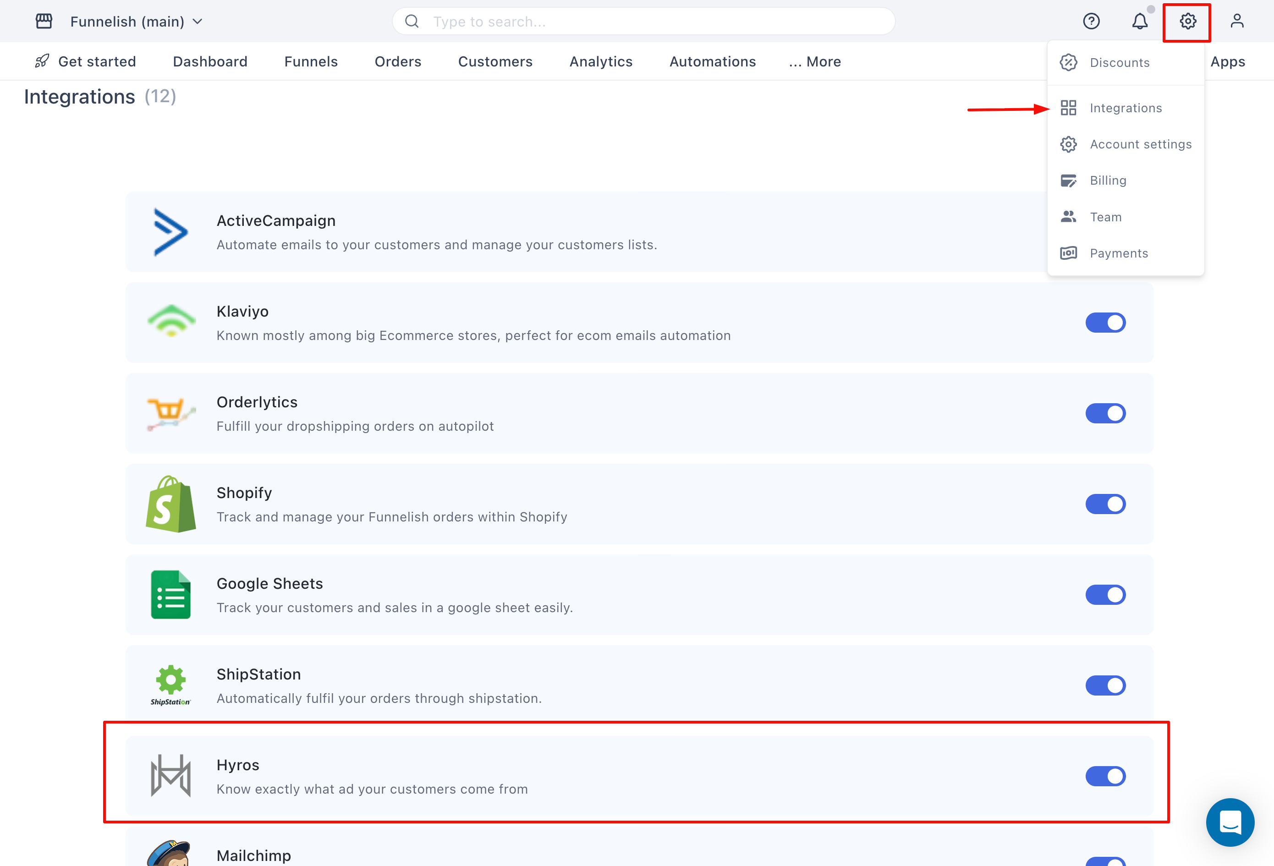Toggle the Google Sheets integration off
The width and height of the screenshot is (1274, 866).
[1105, 595]
